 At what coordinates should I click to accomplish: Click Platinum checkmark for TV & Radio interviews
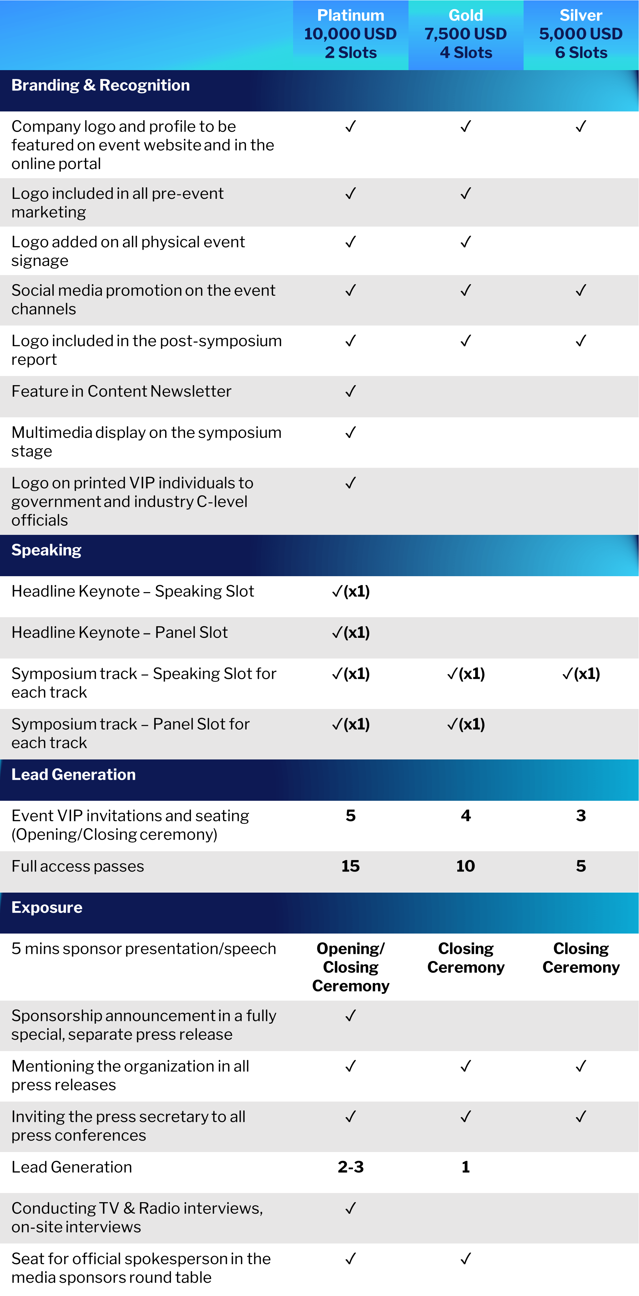point(350,1208)
